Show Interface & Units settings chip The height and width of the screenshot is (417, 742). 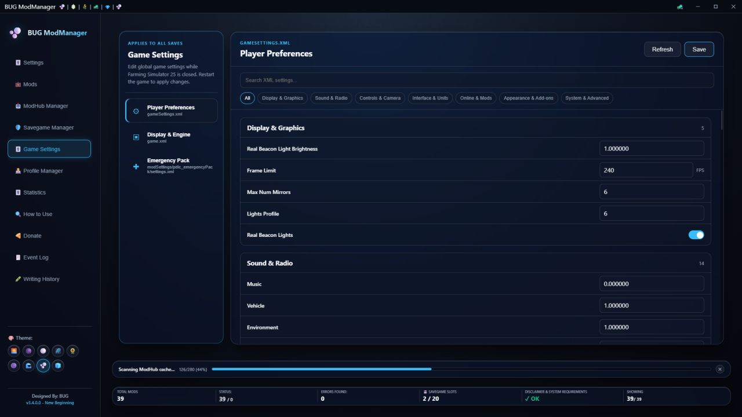[430, 98]
